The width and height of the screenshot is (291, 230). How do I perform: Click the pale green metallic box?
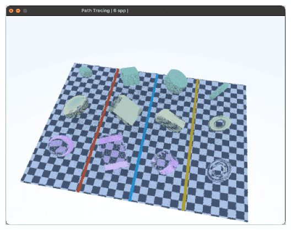126,109
